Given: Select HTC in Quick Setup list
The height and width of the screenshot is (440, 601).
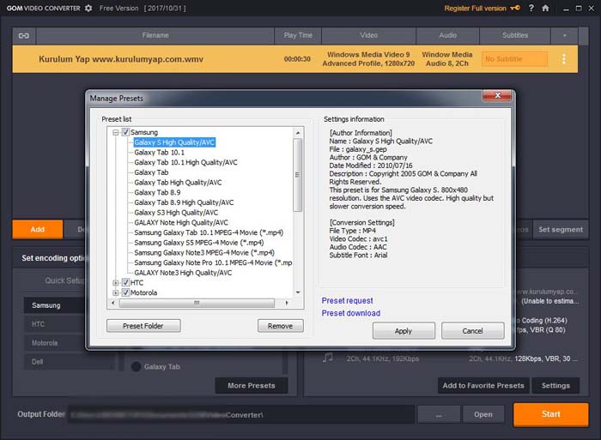Looking at the screenshot, I should [x=54, y=324].
